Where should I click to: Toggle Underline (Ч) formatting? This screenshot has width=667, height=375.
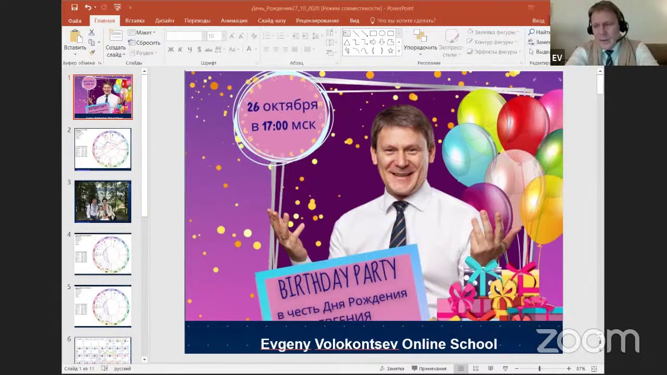tap(190, 49)
